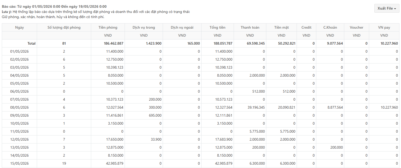Click the 12.111.861 total cell

tap(218, 115)
